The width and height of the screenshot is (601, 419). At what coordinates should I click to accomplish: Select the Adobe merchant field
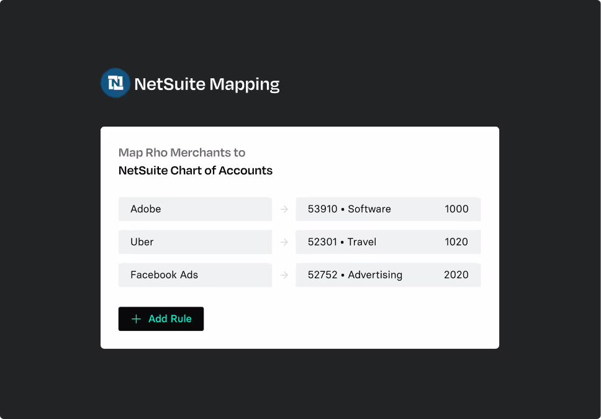(x=195, y=209)
